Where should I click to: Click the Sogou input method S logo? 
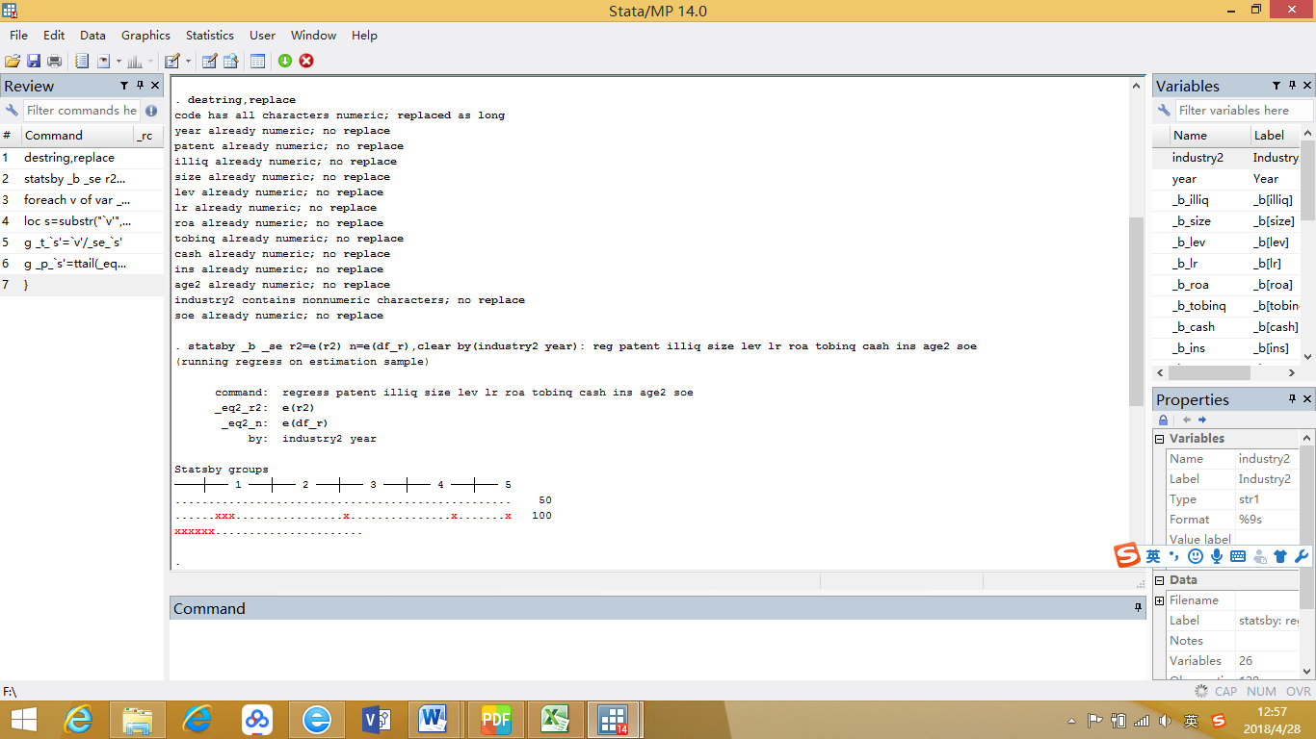pos(1127,555)
